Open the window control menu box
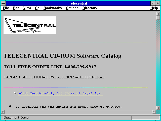The image size is (161, 121). [3, 3]
